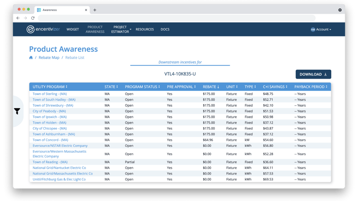Open Unitil/Fitchburg Gas & Elec Light Co

click(x=59, y=179)
